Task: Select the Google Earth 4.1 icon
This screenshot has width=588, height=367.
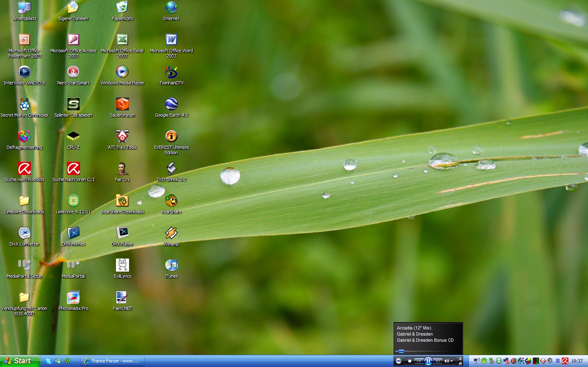Action: point(171,104)
